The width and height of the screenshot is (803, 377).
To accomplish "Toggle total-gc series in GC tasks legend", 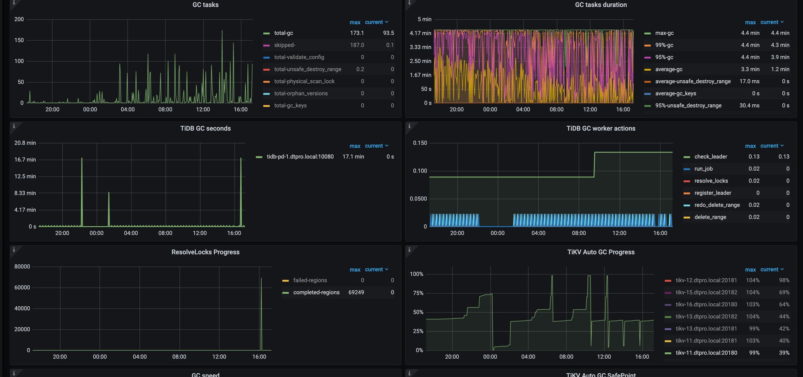I will (284, 33).
